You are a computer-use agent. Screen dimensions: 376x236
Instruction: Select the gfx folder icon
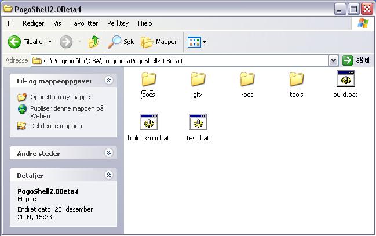pos(198,79)
